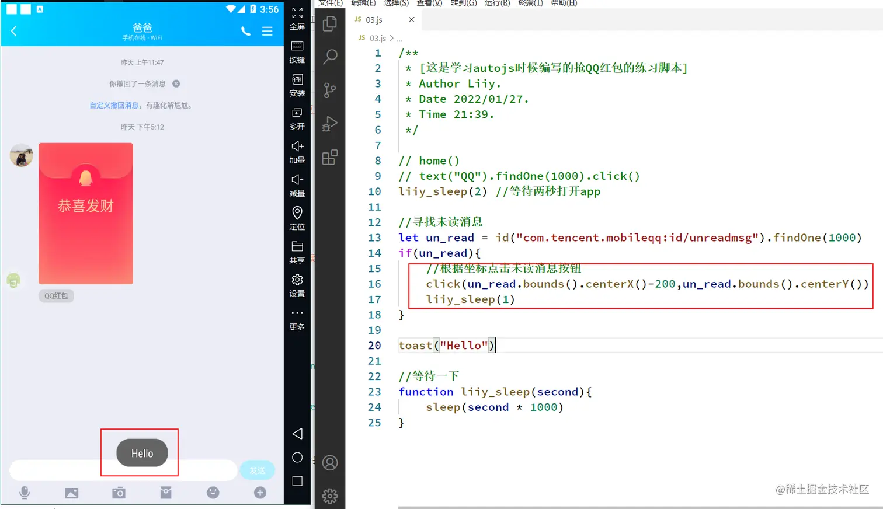
Task: Open the emulator 定位 location tool
Action: coord(297,219)
